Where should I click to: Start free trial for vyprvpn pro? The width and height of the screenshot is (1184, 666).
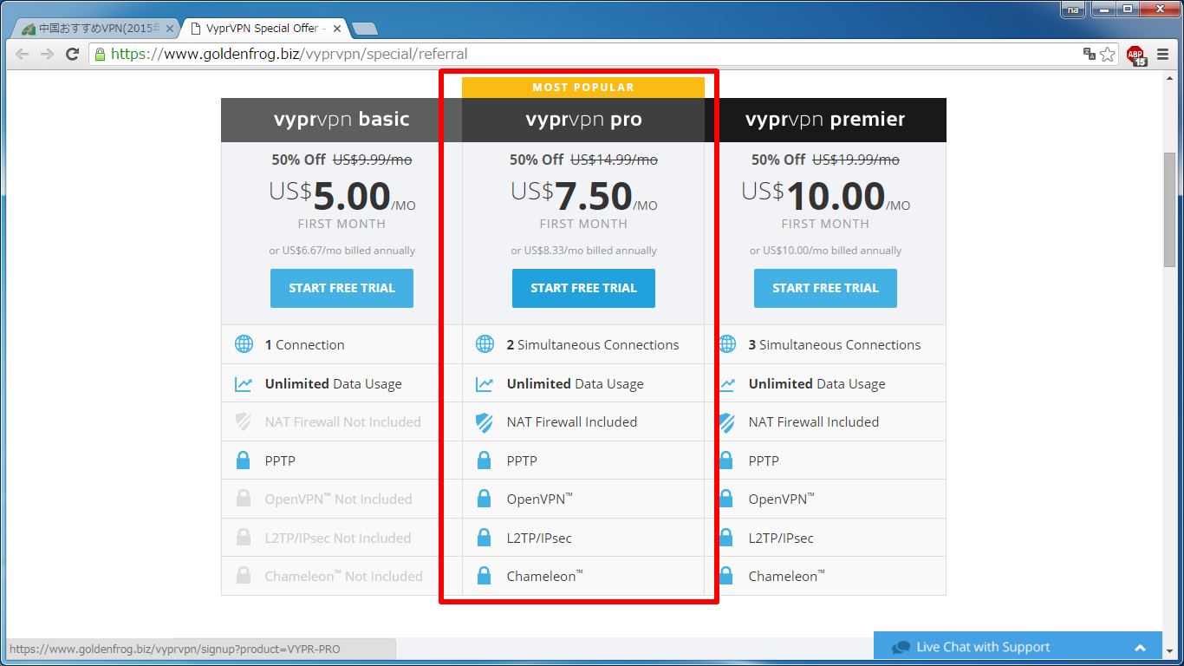pyautogui.click(x=583, y=288)
